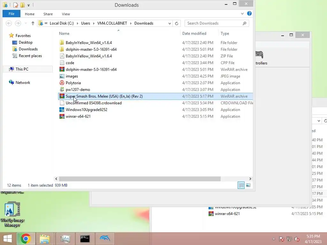Open Dolphin emulator taskbar icon

click(105, 239)
